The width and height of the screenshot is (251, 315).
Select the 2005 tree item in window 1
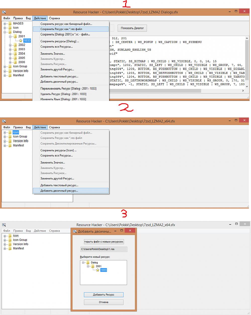[x=22, y=58]
